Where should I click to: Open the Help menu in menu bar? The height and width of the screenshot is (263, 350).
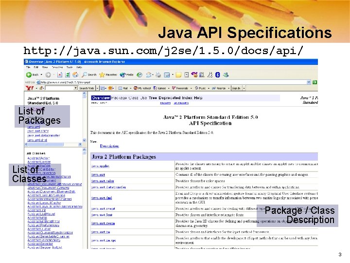[79, 67]
